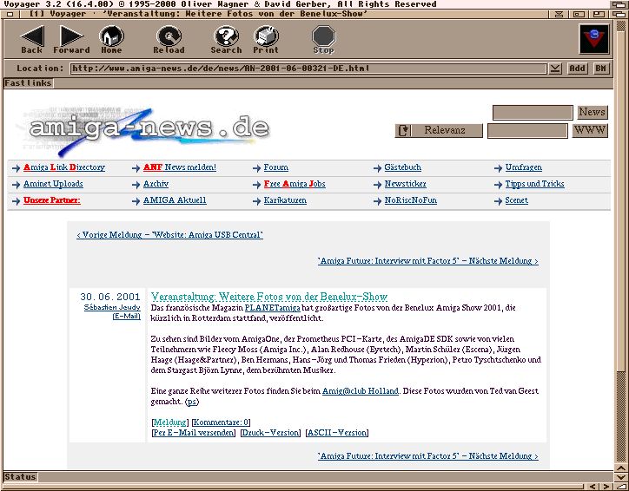629x491 pixels.
Task: Open the Home page icon
Action: pos(111,40)
